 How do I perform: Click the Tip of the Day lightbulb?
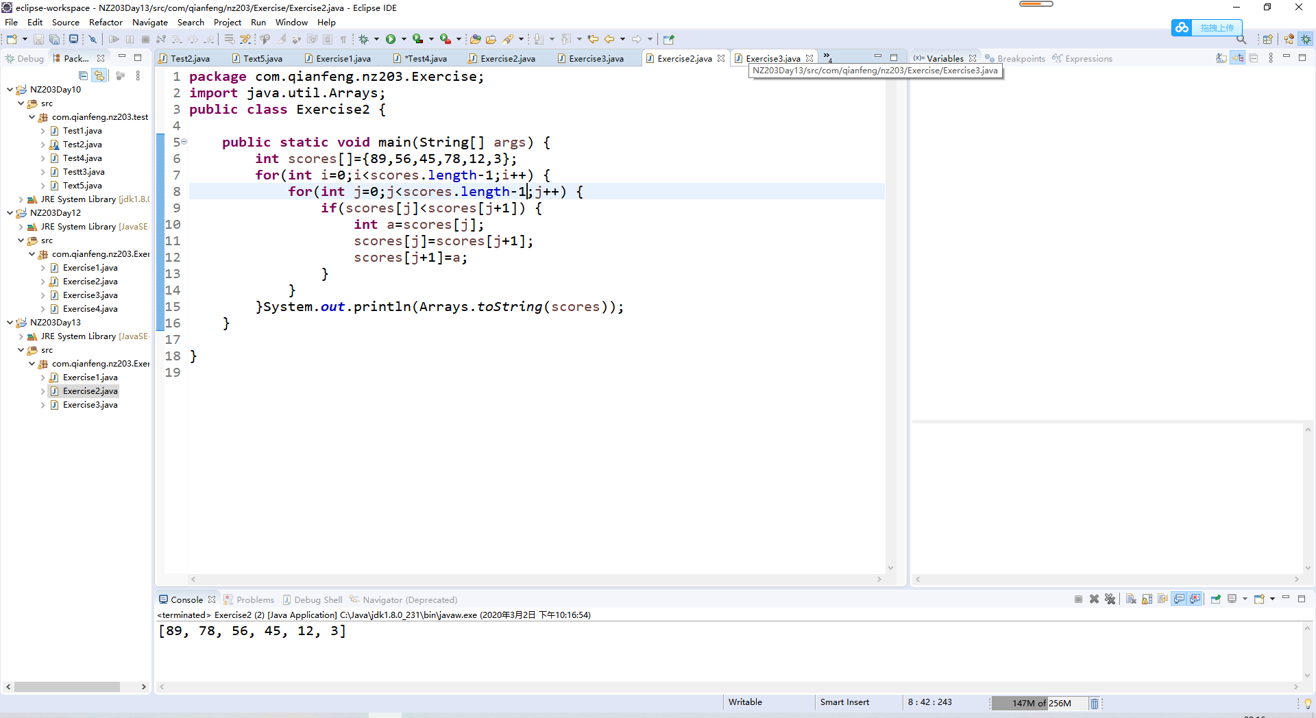[1307, 703]
